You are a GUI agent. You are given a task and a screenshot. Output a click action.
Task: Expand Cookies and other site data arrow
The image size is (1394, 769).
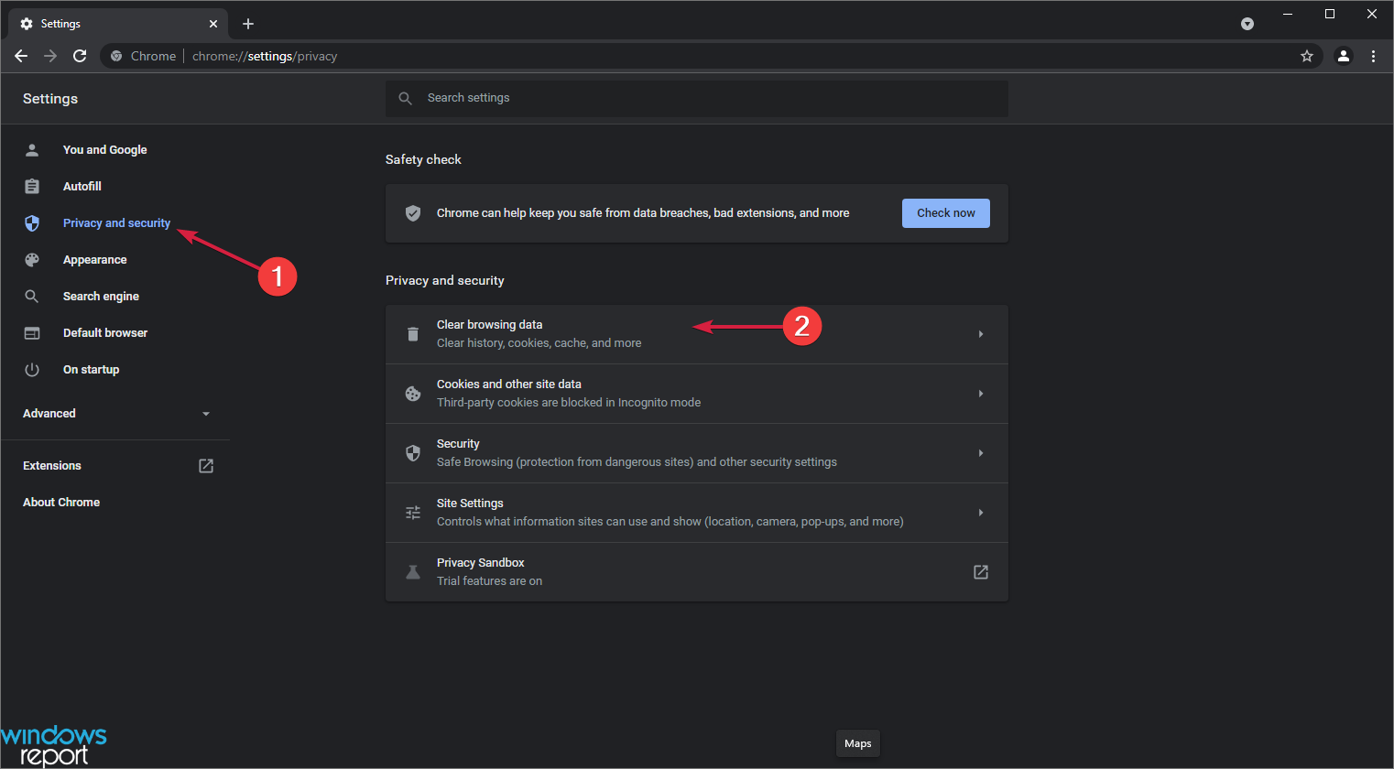pos(981,394)
